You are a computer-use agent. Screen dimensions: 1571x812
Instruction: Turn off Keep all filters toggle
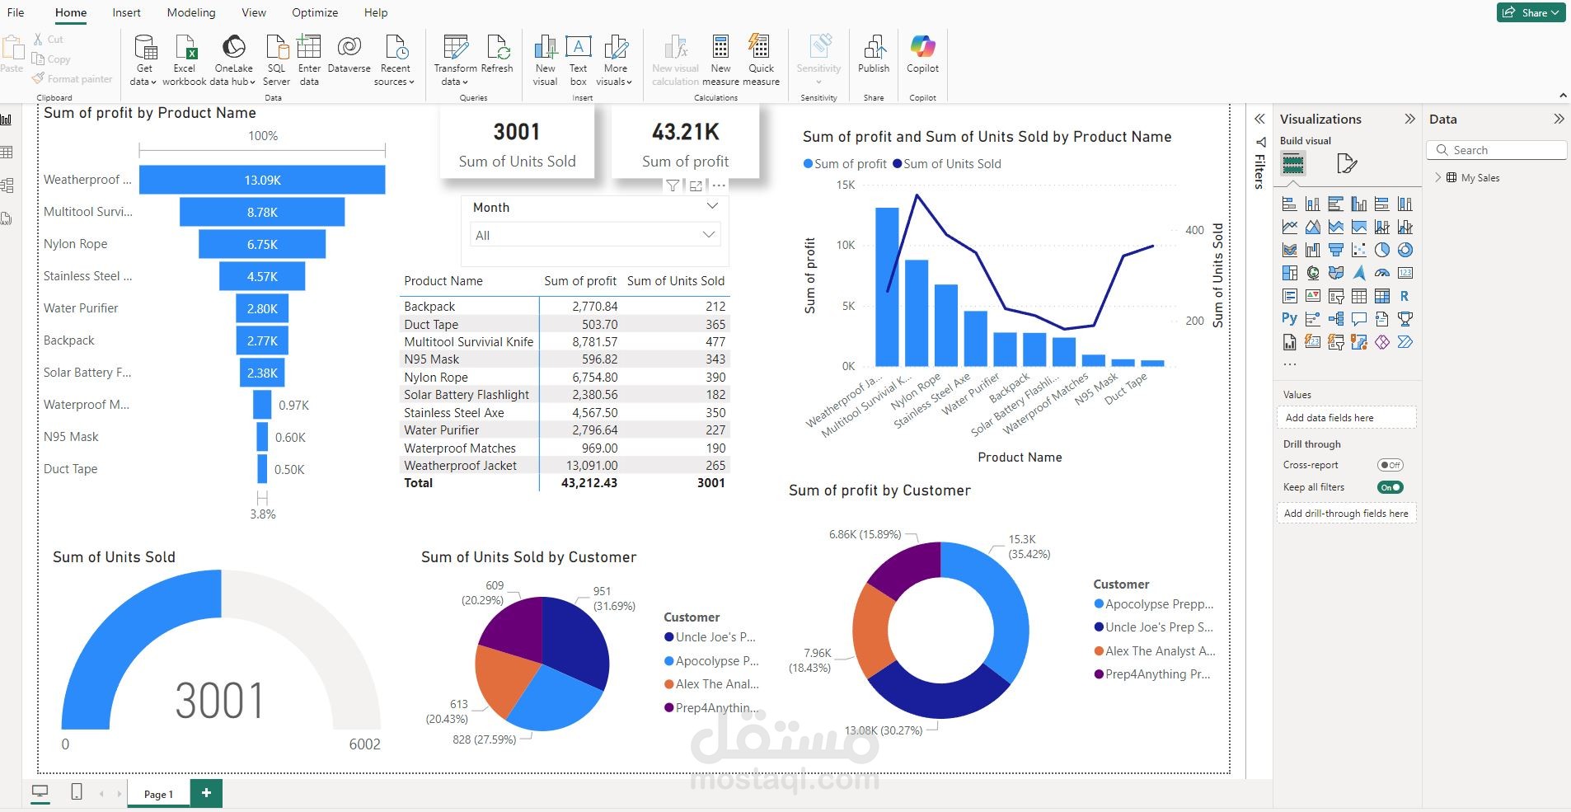(x=1390, y=487)
